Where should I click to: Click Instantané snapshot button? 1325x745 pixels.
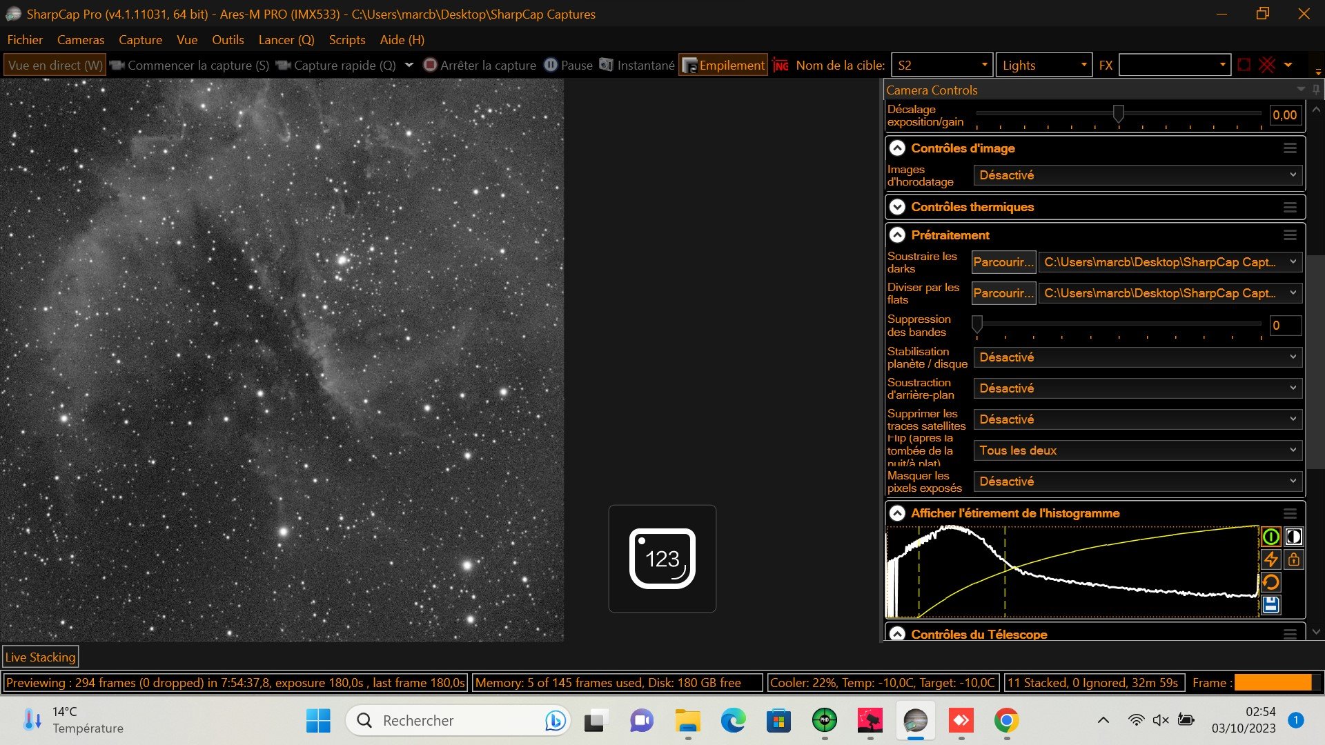(637, 65)
